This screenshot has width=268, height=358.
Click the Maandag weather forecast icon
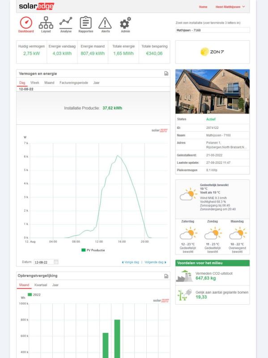[238, 233]
